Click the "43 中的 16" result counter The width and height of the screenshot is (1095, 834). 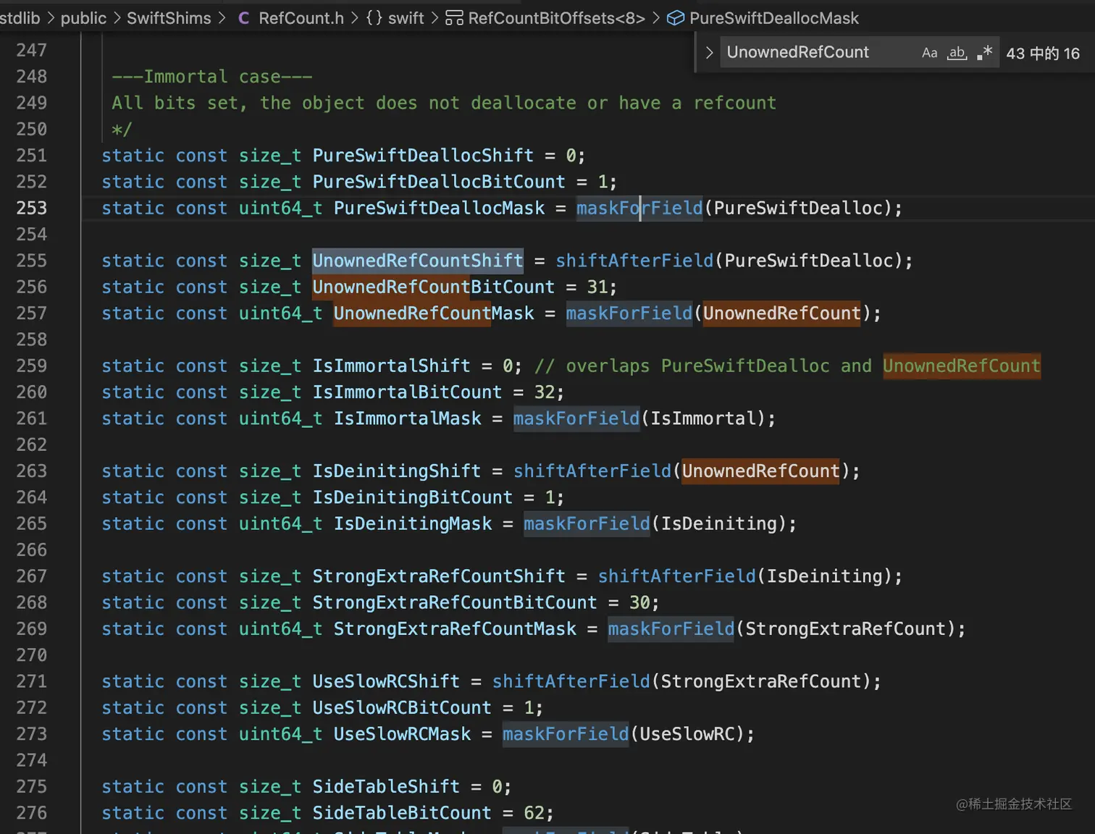1043,52
